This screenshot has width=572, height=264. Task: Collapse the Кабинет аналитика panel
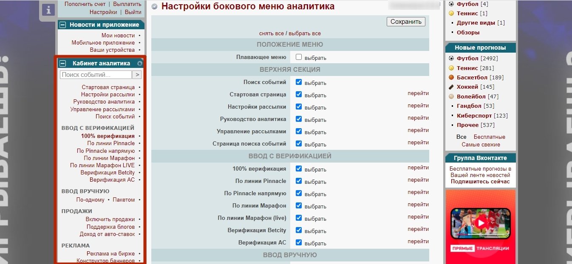[63, 63]
